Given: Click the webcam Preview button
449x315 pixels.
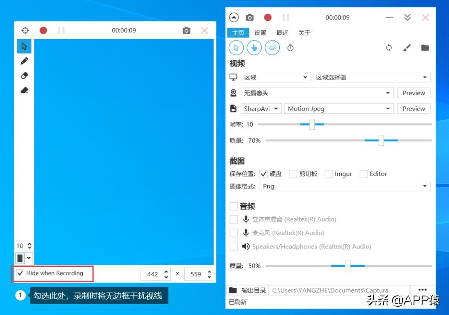Looking at the screenshot, I should click(413, 93).
